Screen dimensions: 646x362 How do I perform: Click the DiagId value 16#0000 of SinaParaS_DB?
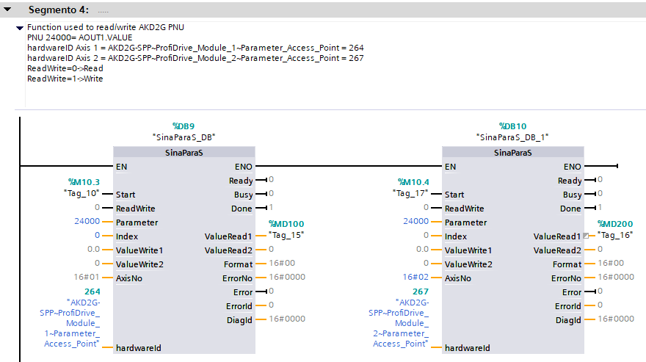coord(287,319)
